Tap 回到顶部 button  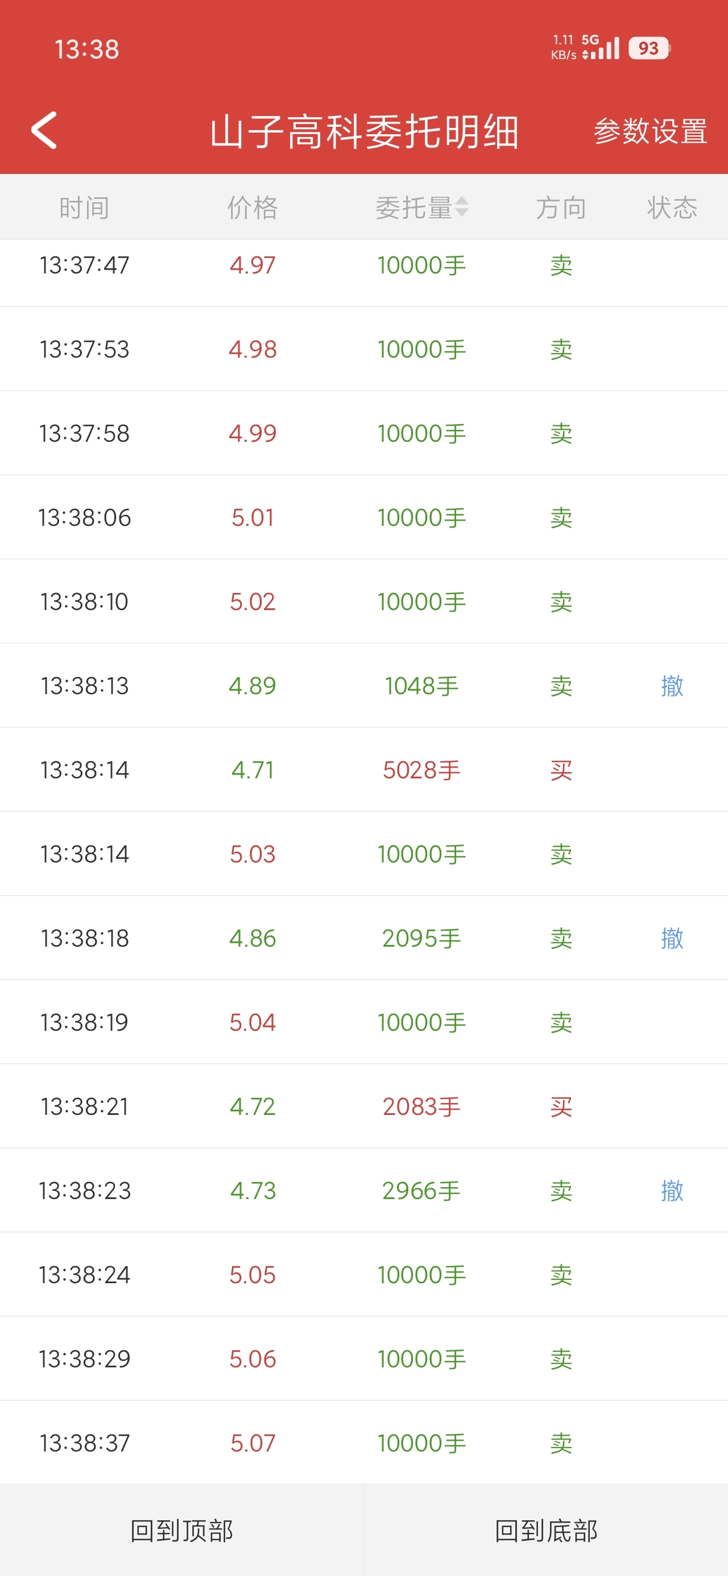pos(182,1530)
